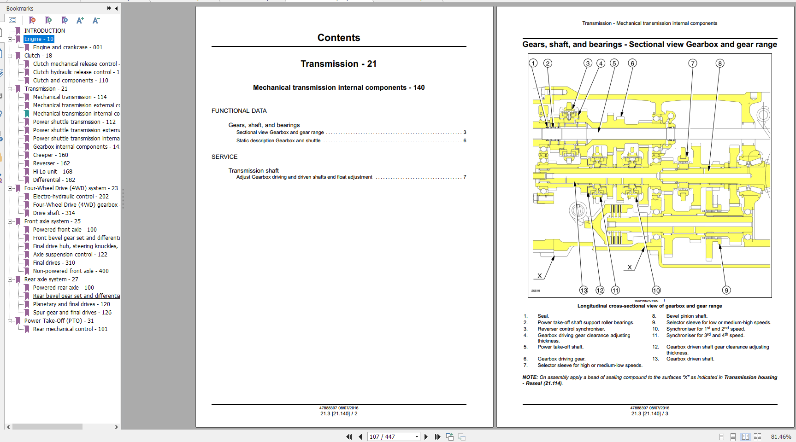Open Hi-Lo unit - 168 bookmark
Viewport: 796px width, 442px height.
click(x=53, y=172)
